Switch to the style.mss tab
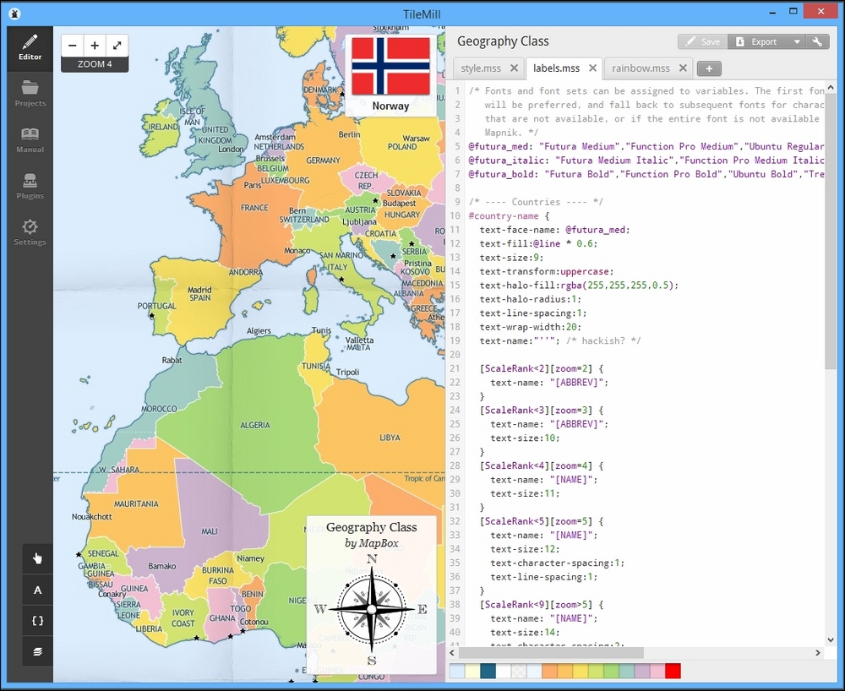The width and height of the screenshot is (845, 691). click(481, 68)
